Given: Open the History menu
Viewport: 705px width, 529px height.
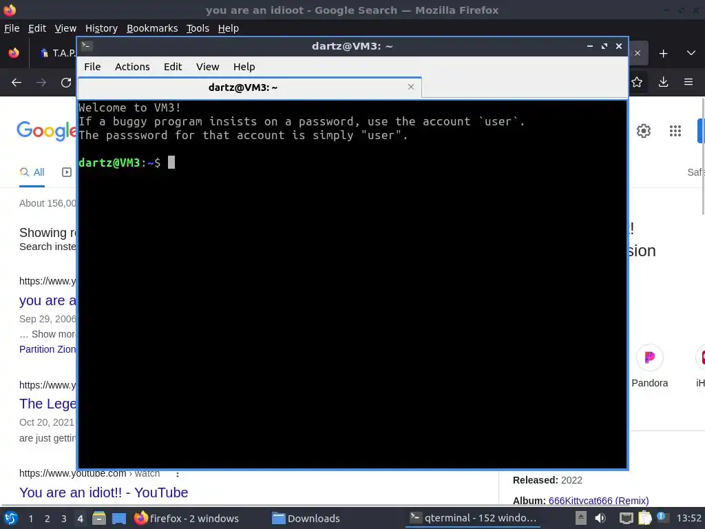Looking at the screenshot, I should click(101, 28).
